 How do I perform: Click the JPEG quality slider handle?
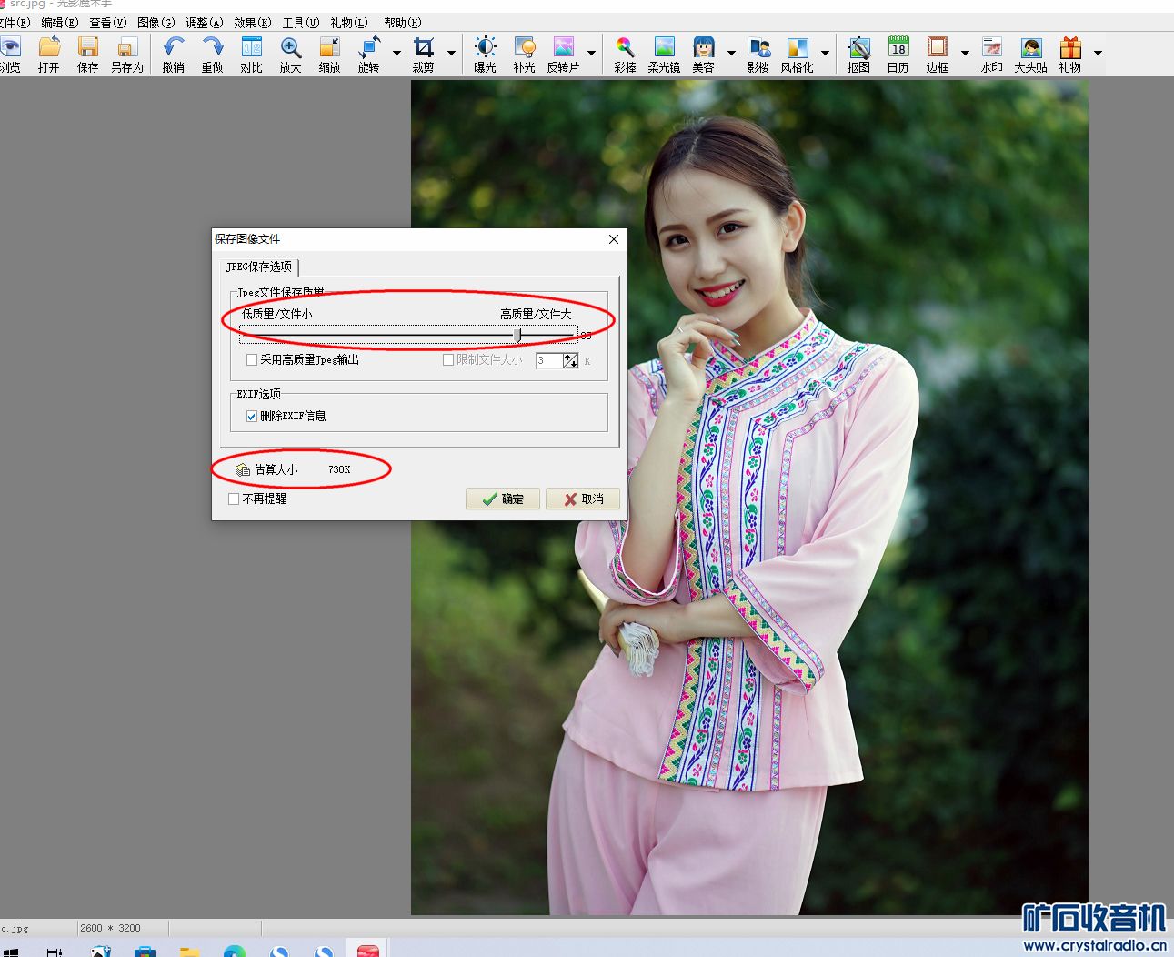click(517, 336)
